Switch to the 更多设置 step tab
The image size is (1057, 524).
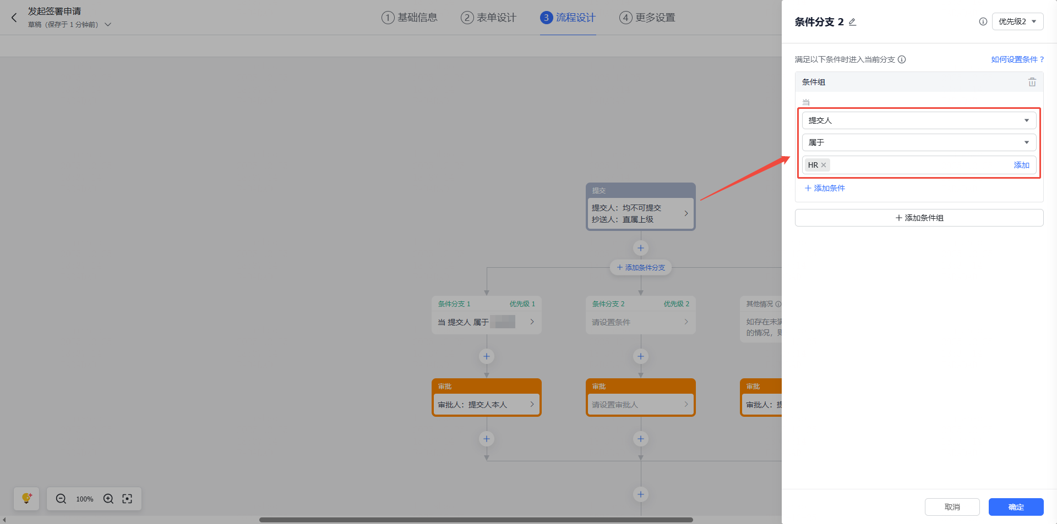tap(647, 18)
